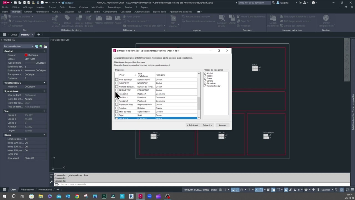Viewport: 355px width, 200px height.
Task: Check the Rotation property checkbox
Action: point(116,108)
